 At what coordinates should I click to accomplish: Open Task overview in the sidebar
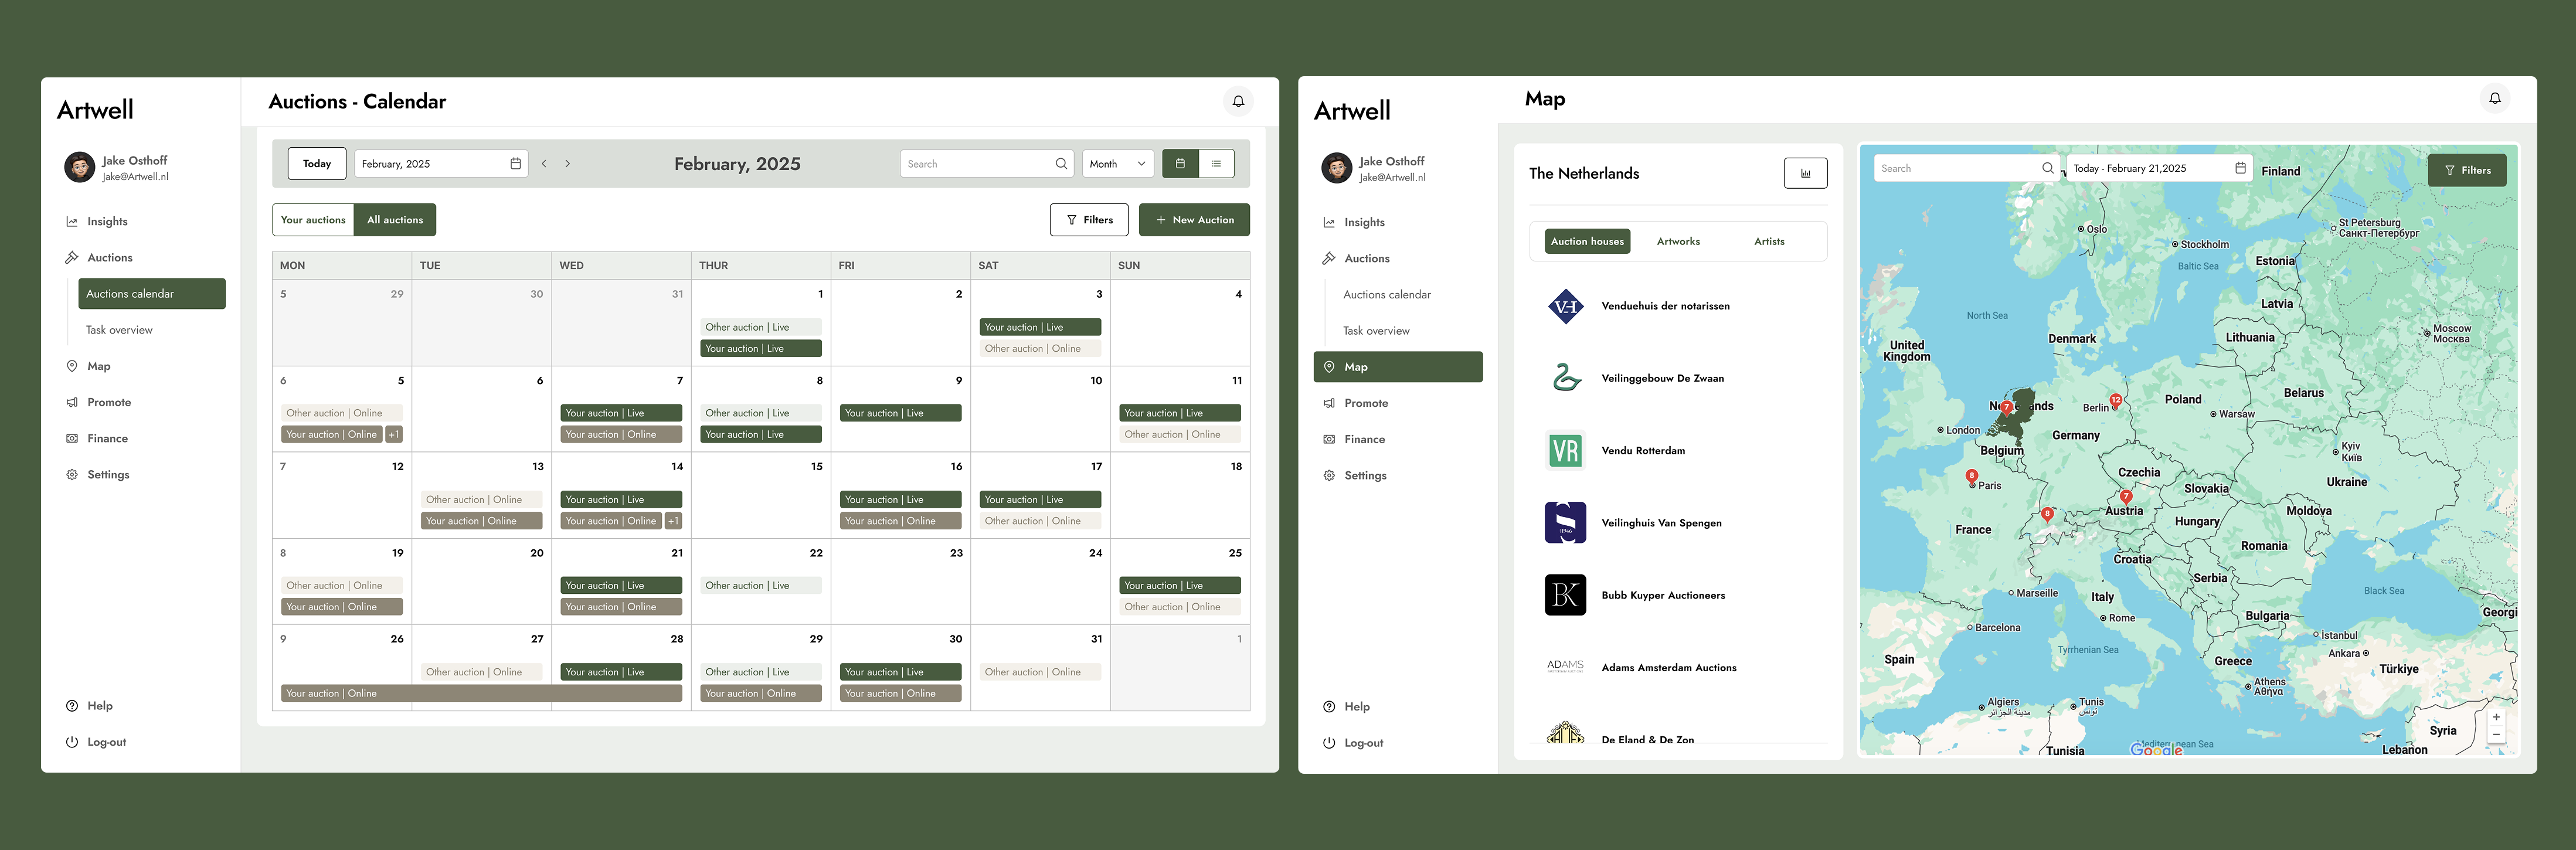[x=119, y=329]
